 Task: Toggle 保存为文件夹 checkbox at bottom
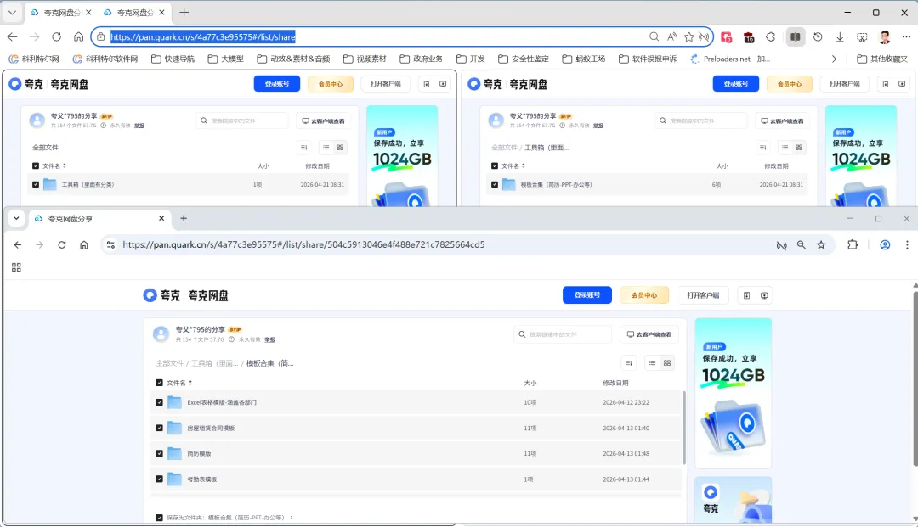point(159,518)
